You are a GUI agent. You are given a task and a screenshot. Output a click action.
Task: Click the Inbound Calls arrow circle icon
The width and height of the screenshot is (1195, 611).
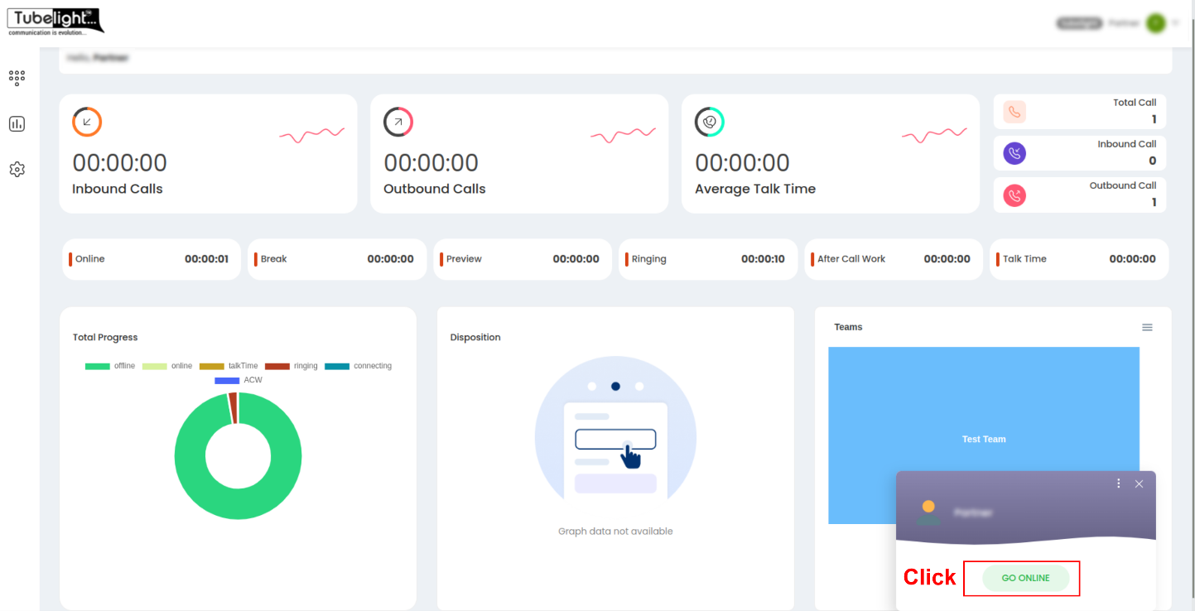(87, 122)
